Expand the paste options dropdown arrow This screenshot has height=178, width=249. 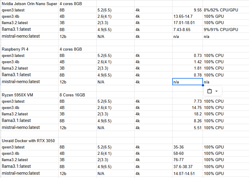coord(216,91)
